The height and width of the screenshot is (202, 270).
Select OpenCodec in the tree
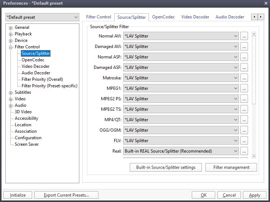[33, 60]
